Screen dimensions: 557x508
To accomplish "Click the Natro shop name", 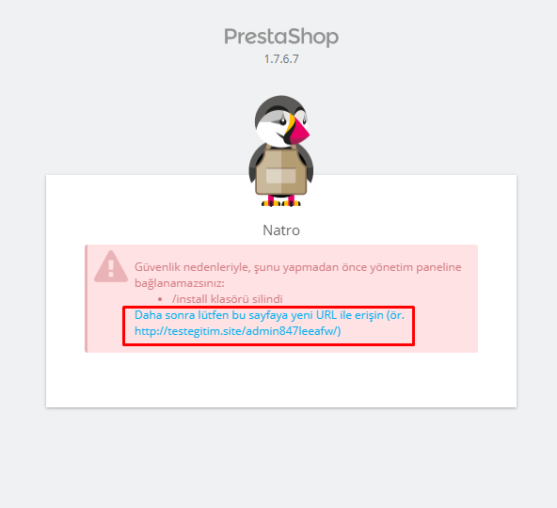I will (281, 230).
